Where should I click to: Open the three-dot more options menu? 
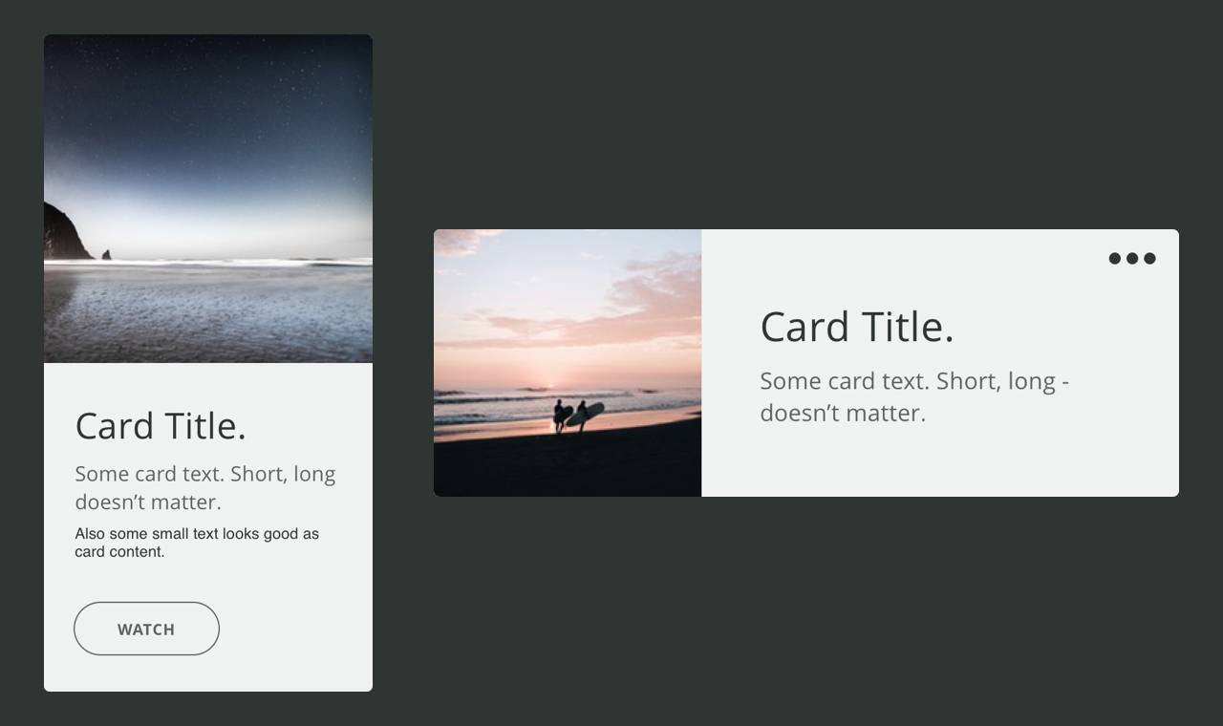tap(1132, 258)
